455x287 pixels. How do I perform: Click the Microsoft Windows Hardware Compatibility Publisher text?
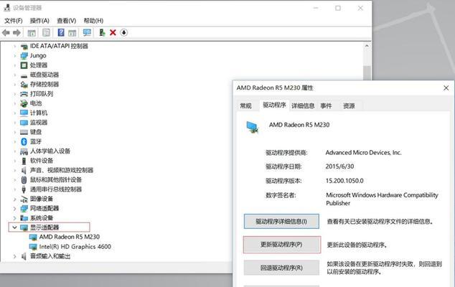382,199
